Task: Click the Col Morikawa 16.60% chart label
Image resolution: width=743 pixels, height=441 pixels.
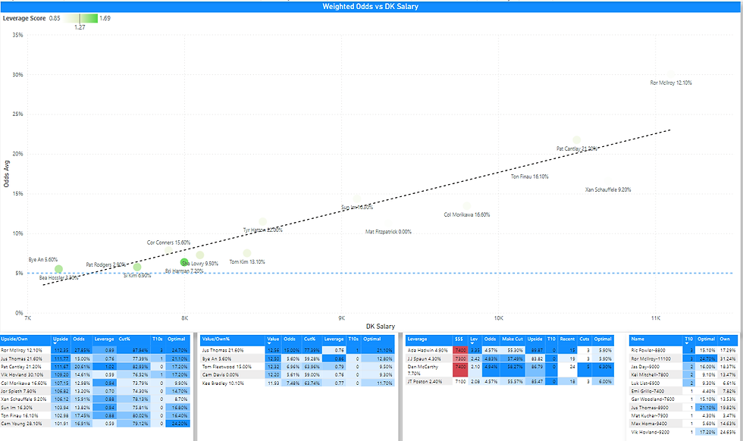Action: [x=467, y=214]
